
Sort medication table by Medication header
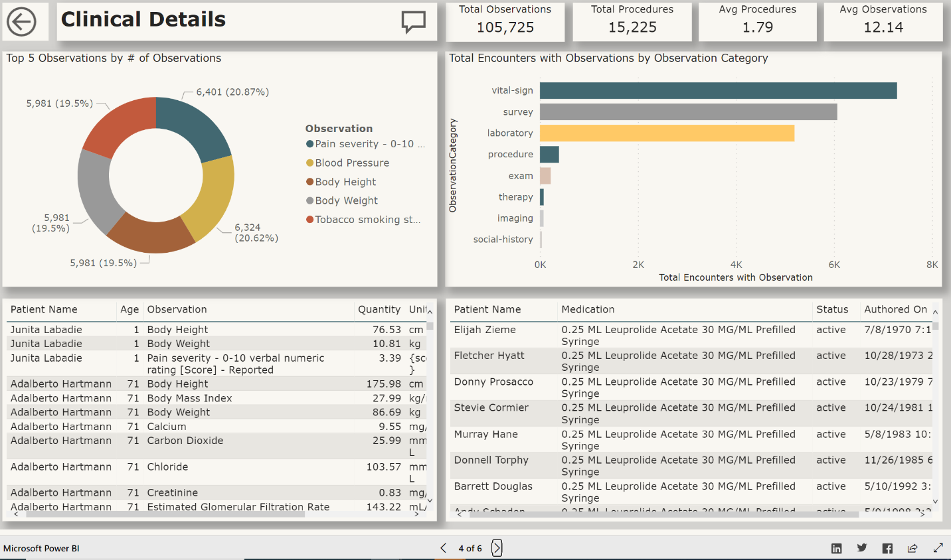[588, 310]
